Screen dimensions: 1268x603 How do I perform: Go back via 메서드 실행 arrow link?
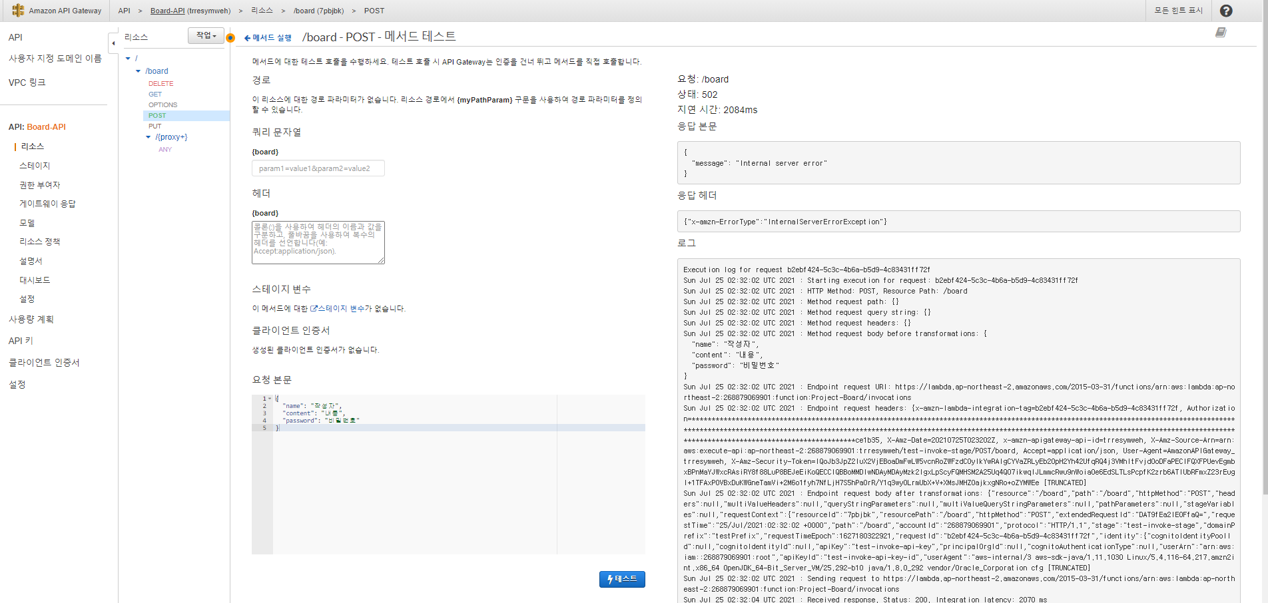coord(268,38)
